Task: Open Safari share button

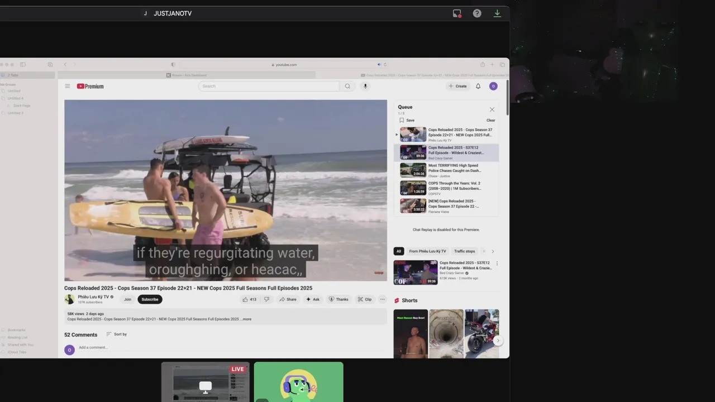Action: tap(483, 65)
